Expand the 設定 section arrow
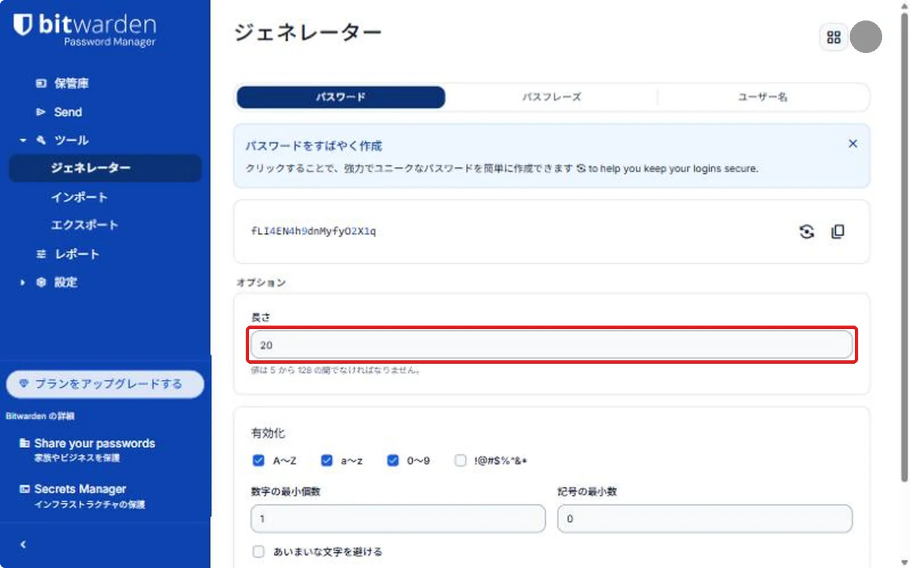The image size is (910, 568). [x=23, y=283]
